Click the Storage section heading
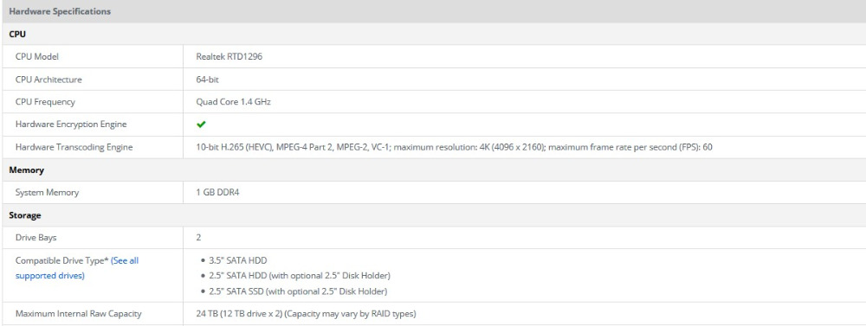 click(x=25, y=215)
